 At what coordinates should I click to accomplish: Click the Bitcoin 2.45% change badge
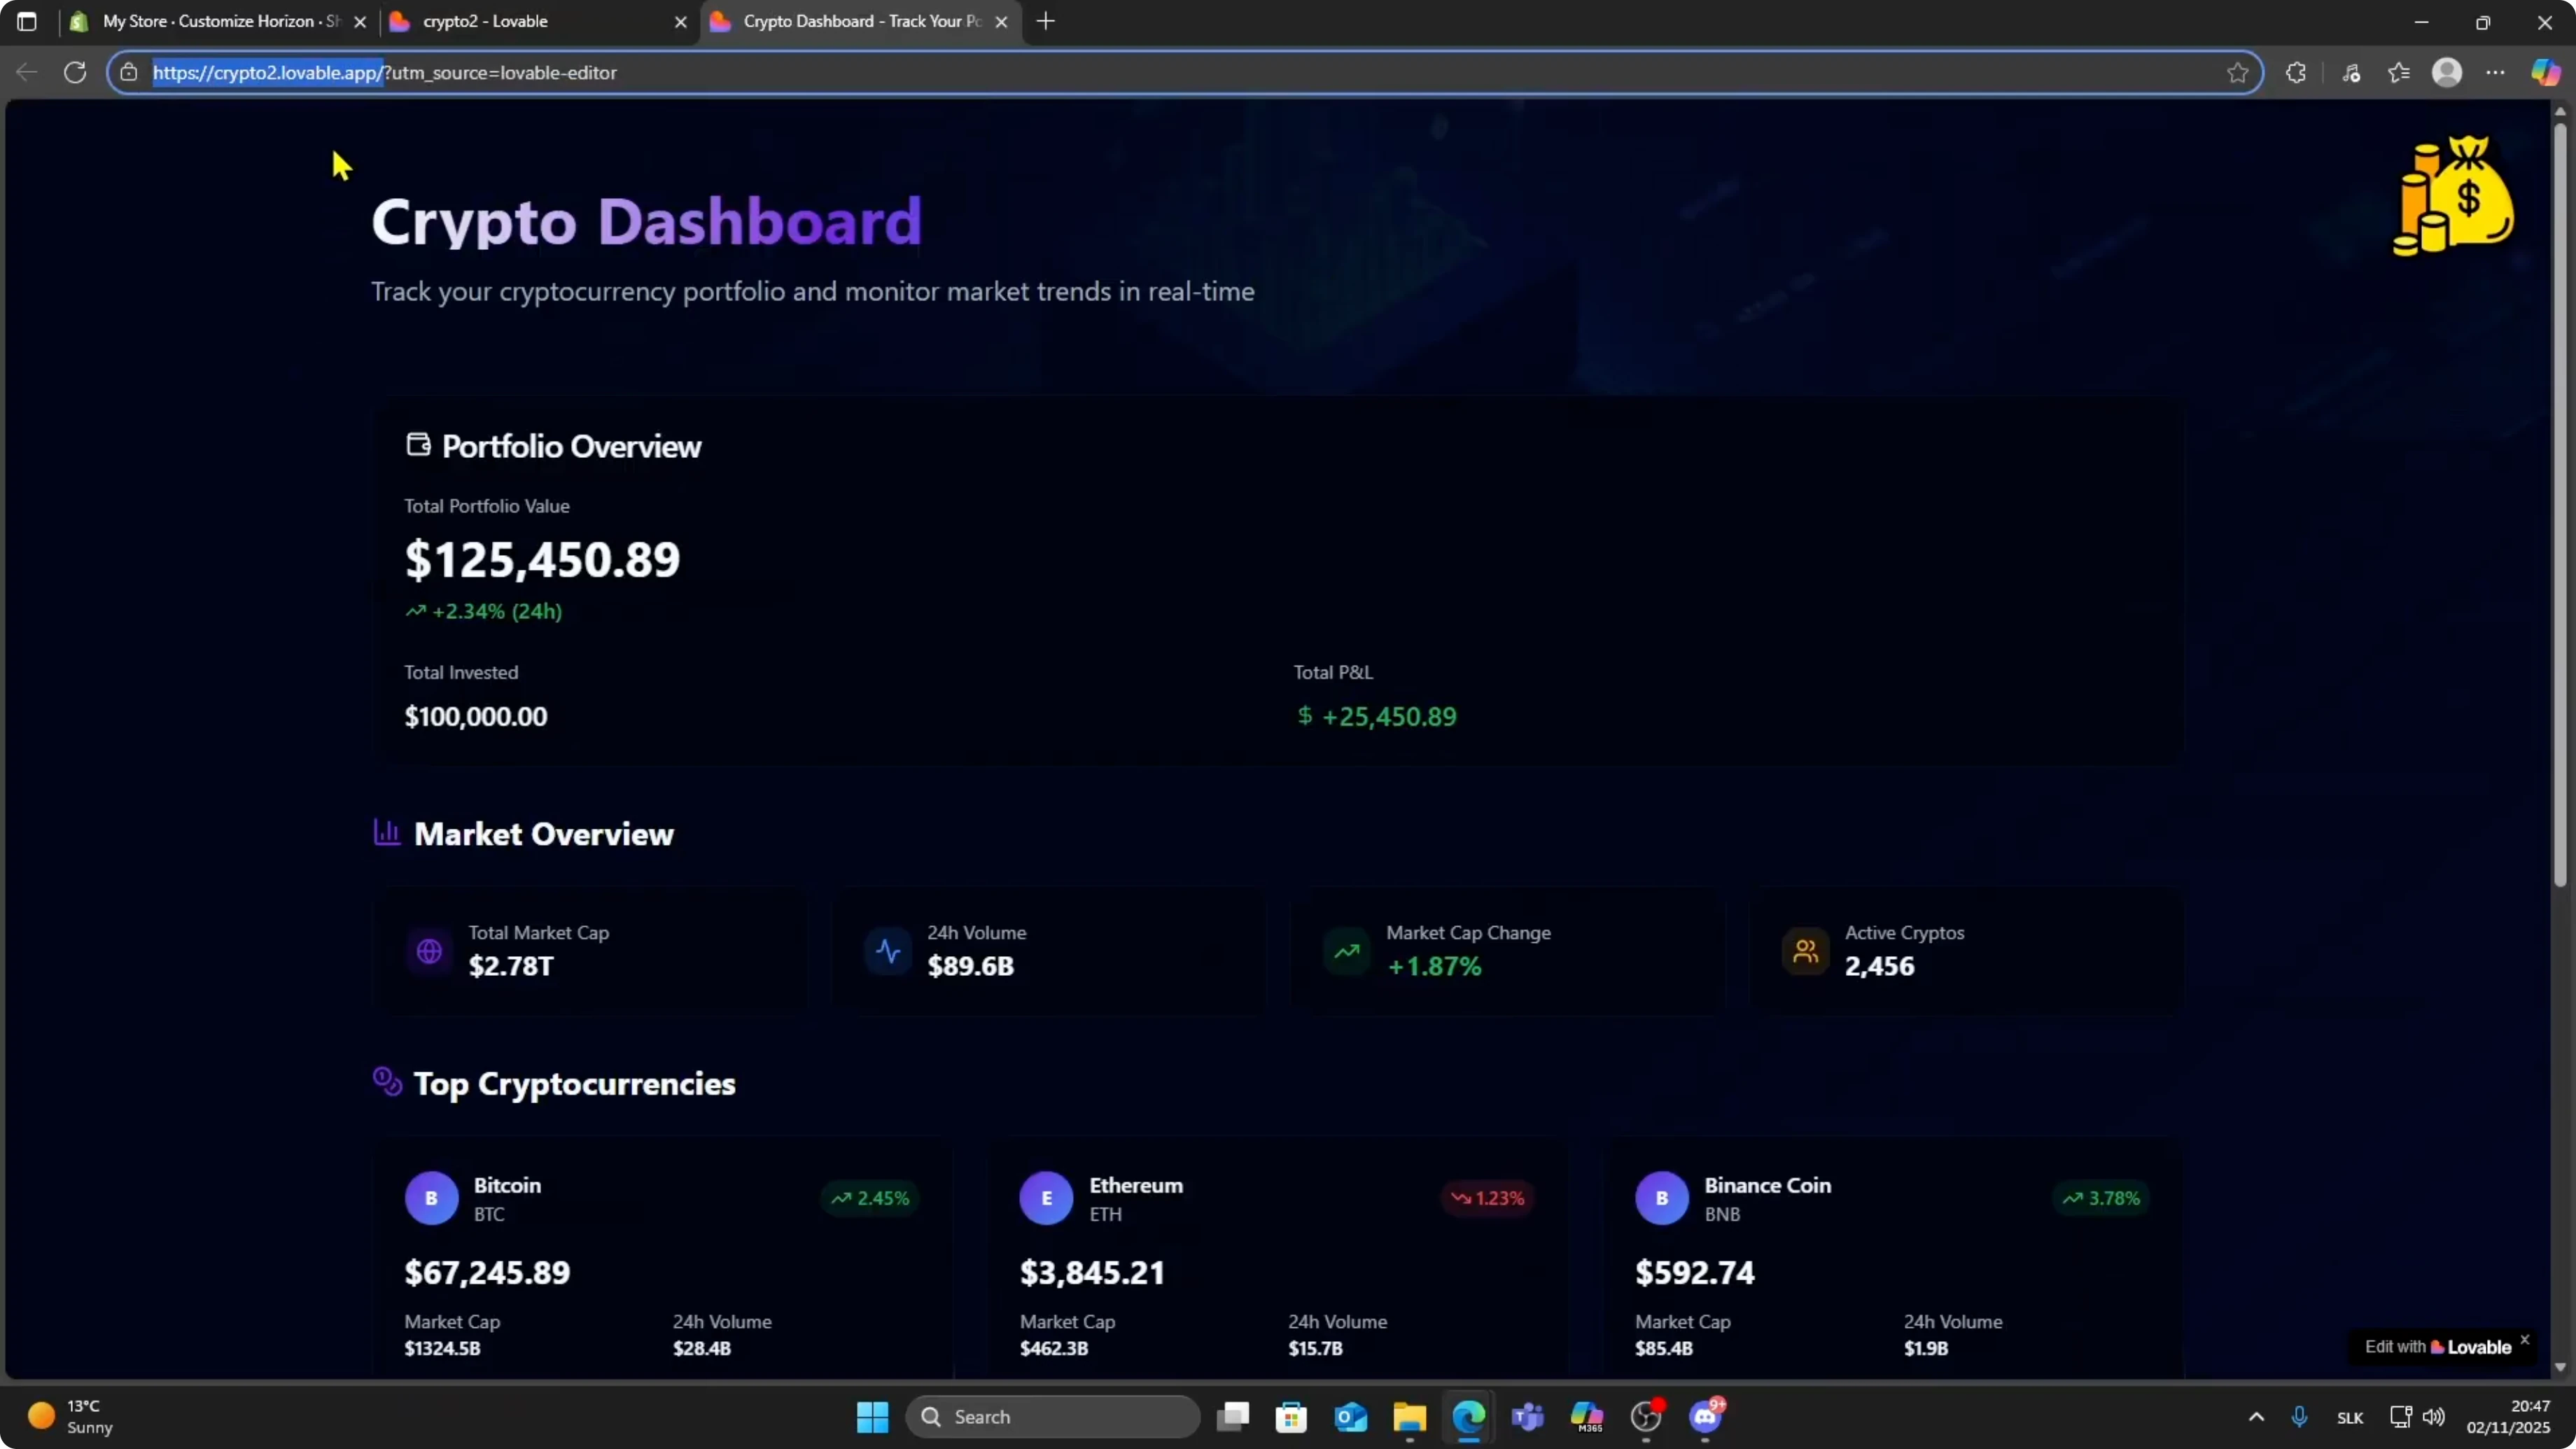[871, 1197]
